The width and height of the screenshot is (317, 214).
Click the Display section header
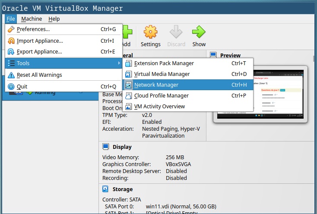pyautogui.click(x=122, y=147)
